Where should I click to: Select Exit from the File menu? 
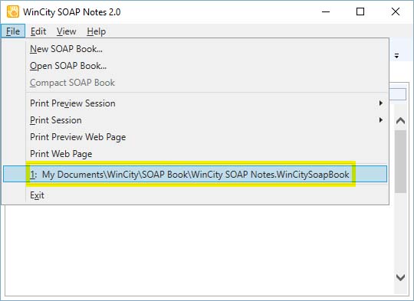[195, 195]
